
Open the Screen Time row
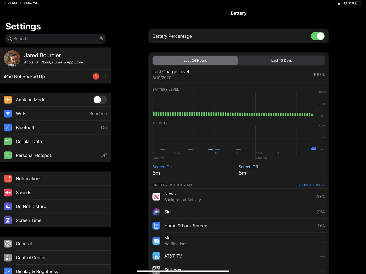tap(55, 220)
